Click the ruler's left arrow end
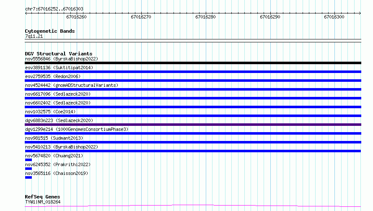 point(26,13)
